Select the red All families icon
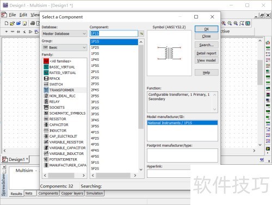Screen dimensions: 272x205 [46, 61]
